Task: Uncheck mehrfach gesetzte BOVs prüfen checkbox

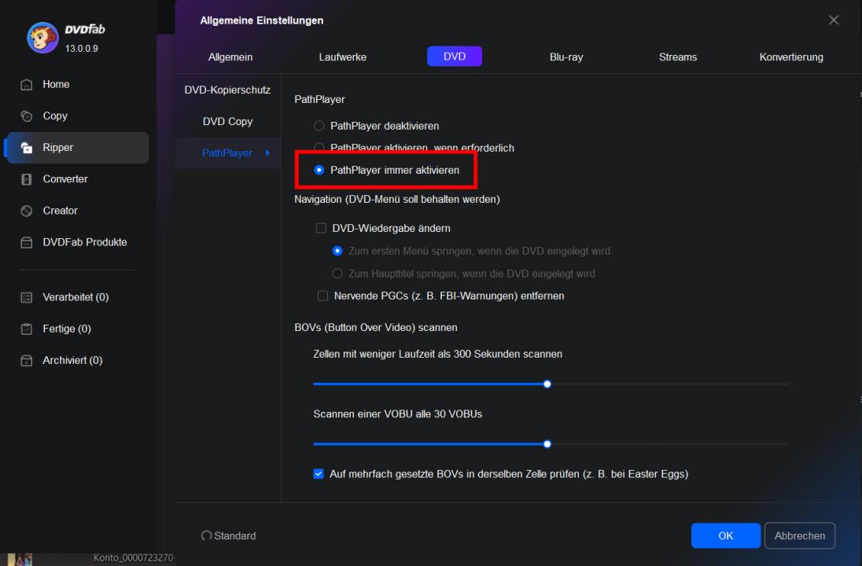Action: coord(319,474)
